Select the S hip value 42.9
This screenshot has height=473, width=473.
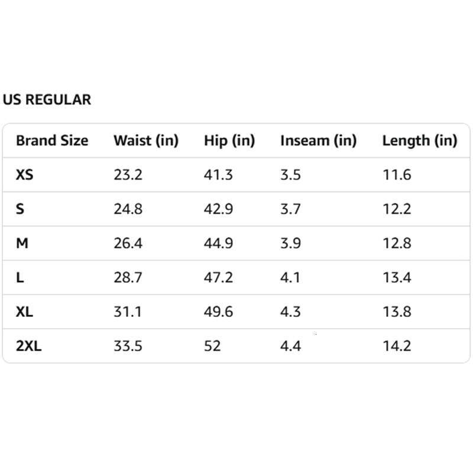[218, 209]
